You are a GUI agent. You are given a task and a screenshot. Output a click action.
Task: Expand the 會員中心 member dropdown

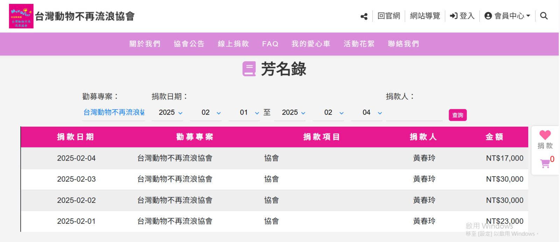click(x=507, y=16)
